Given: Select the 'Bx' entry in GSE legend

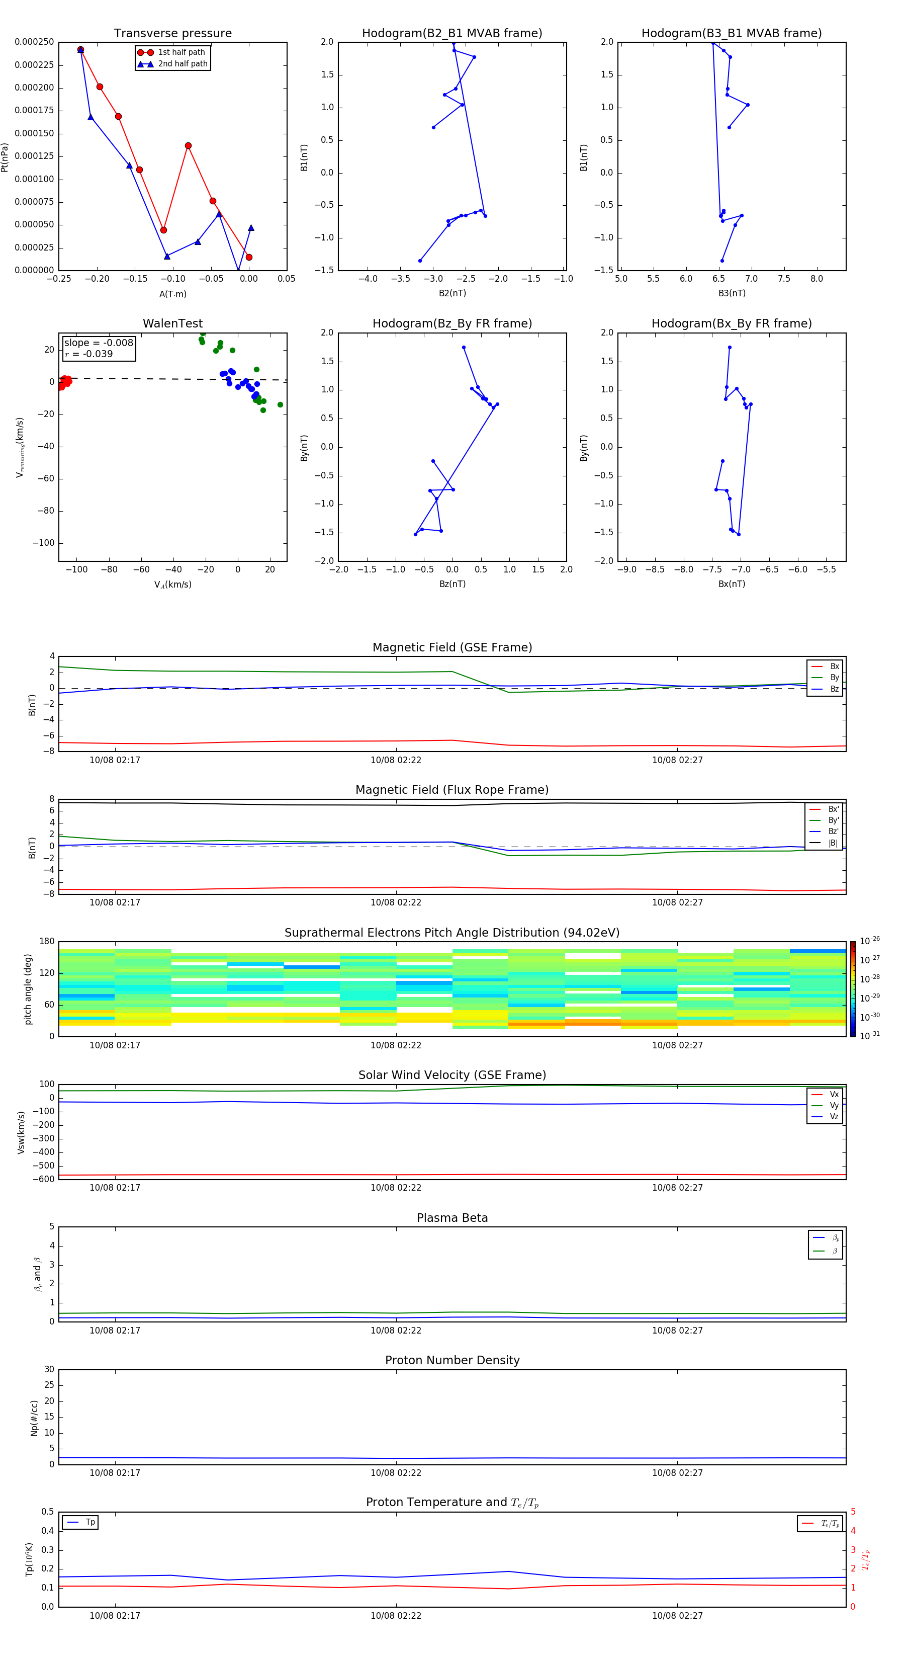Looking at the screenshot, I should coord(825,667).
